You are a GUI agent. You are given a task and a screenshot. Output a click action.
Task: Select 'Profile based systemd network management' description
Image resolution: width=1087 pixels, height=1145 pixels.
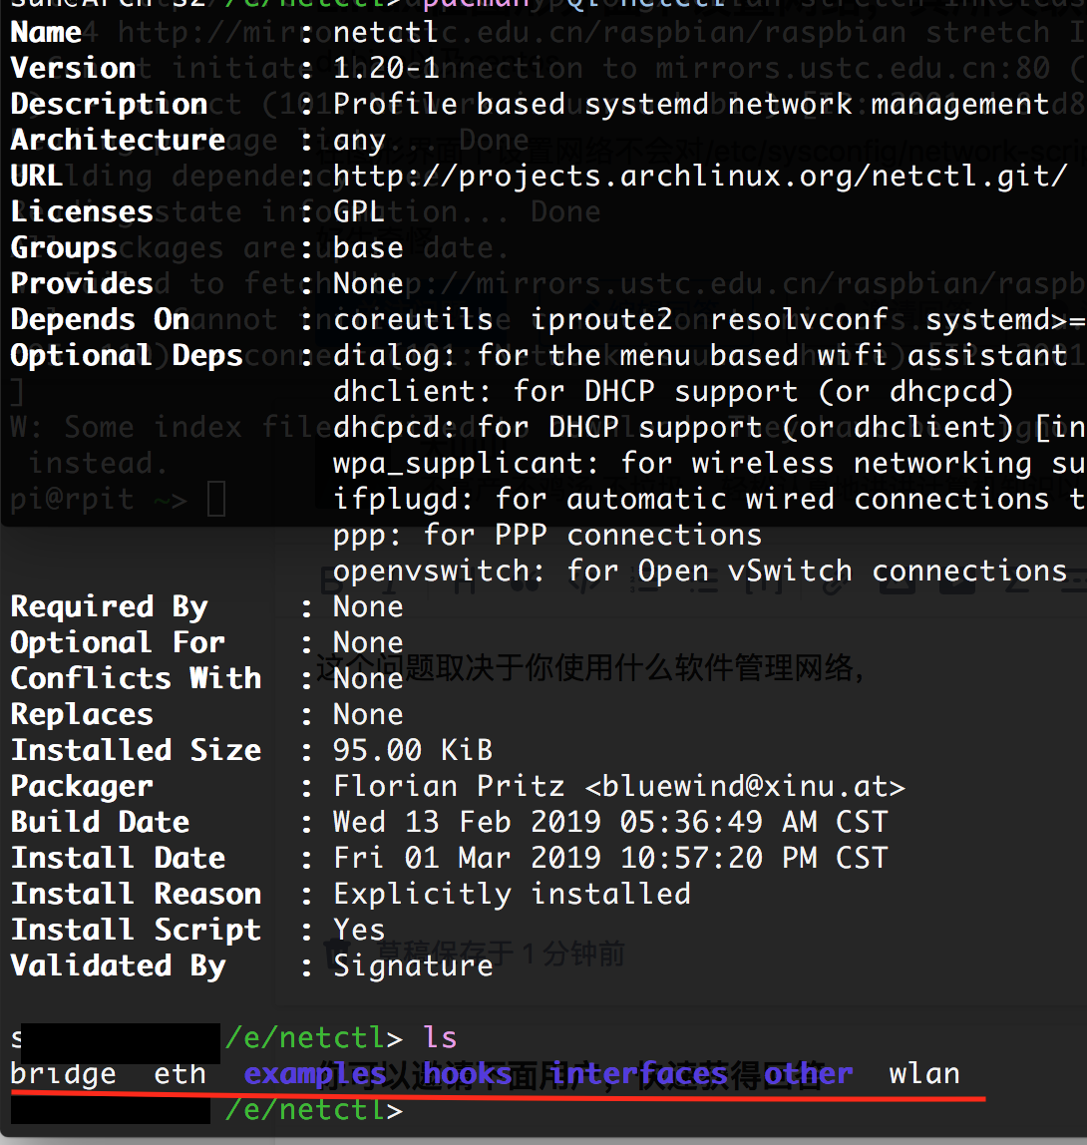[691, 105]
